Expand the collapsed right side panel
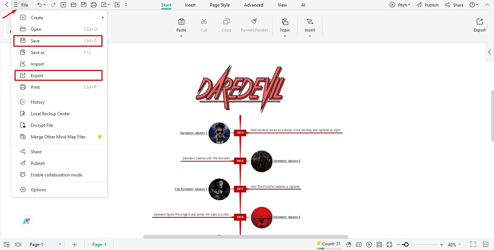 point(490,52)
